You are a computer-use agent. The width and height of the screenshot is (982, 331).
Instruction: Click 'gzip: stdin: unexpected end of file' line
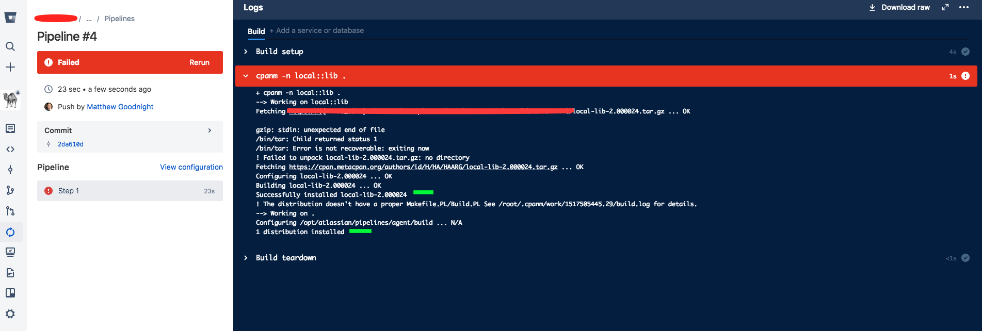(x=320, y=130)
